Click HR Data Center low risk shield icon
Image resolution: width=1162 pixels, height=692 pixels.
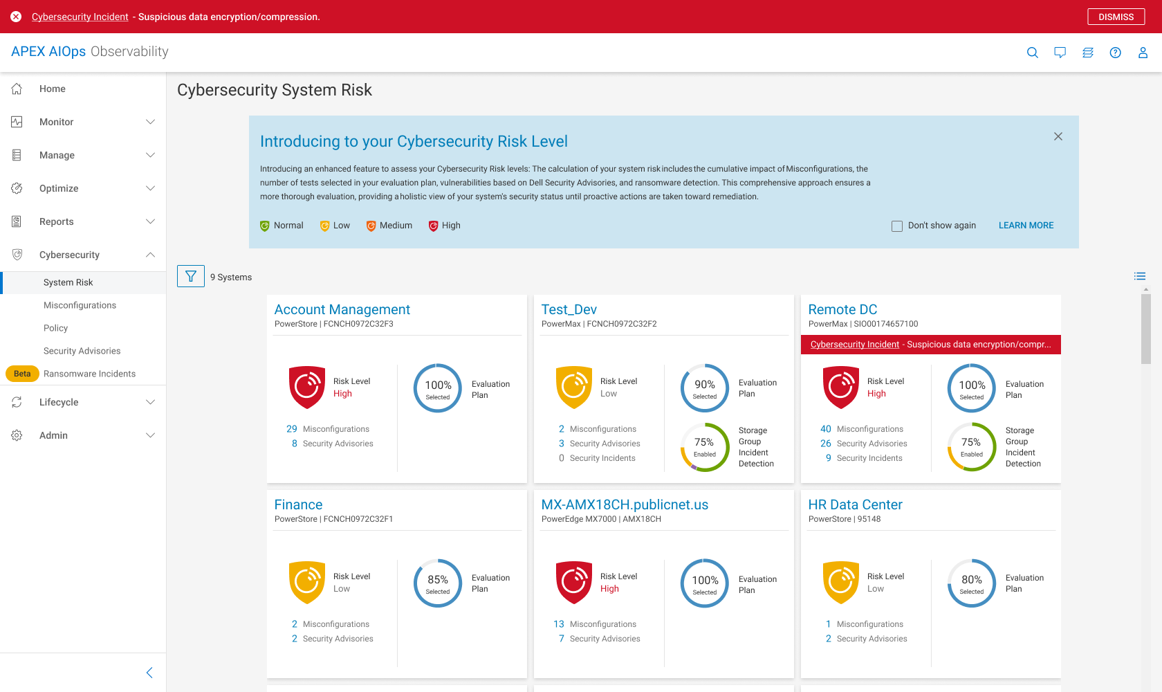[841, 582]
